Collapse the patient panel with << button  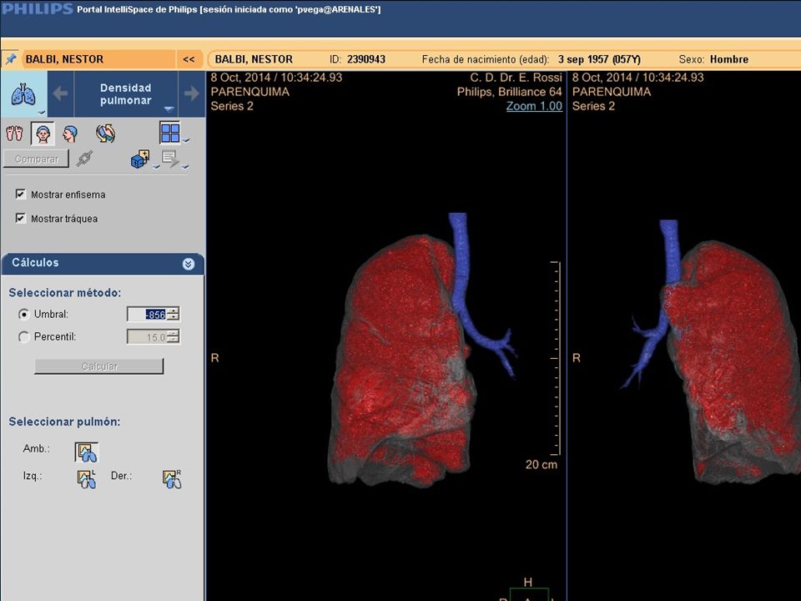[189, 59]
